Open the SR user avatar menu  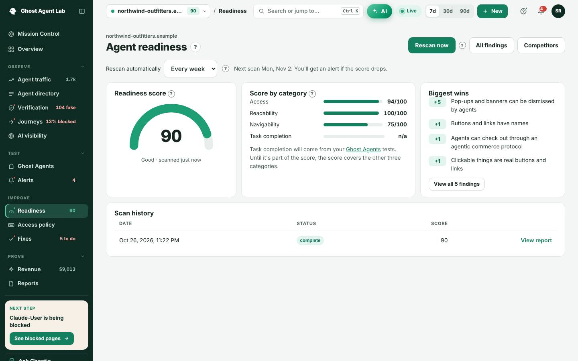pos(558,11)
